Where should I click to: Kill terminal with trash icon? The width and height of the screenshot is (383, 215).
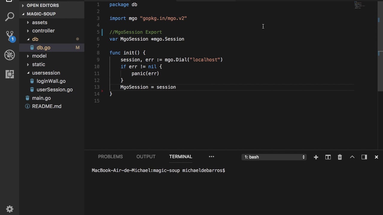(340, 157)
